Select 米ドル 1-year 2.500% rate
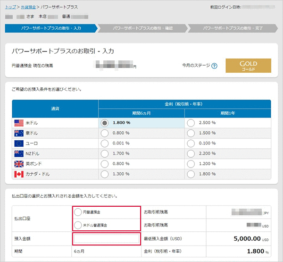 click(191, 123)
